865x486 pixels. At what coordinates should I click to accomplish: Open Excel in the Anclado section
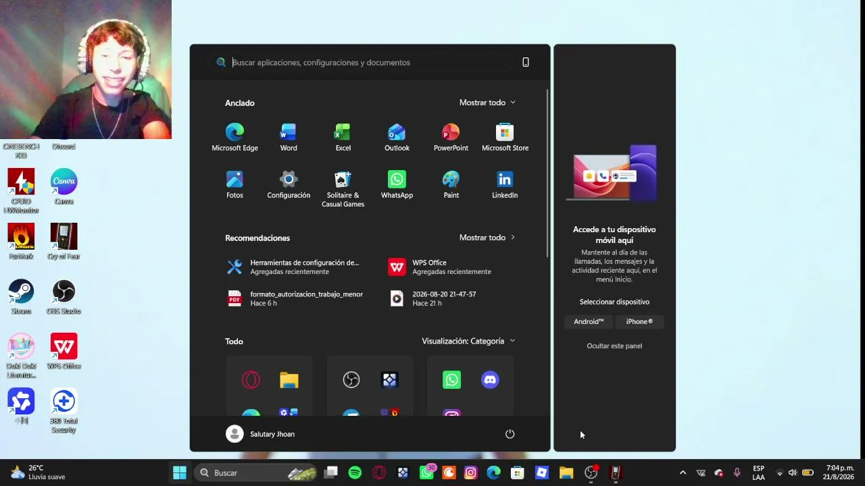[343, 137]
